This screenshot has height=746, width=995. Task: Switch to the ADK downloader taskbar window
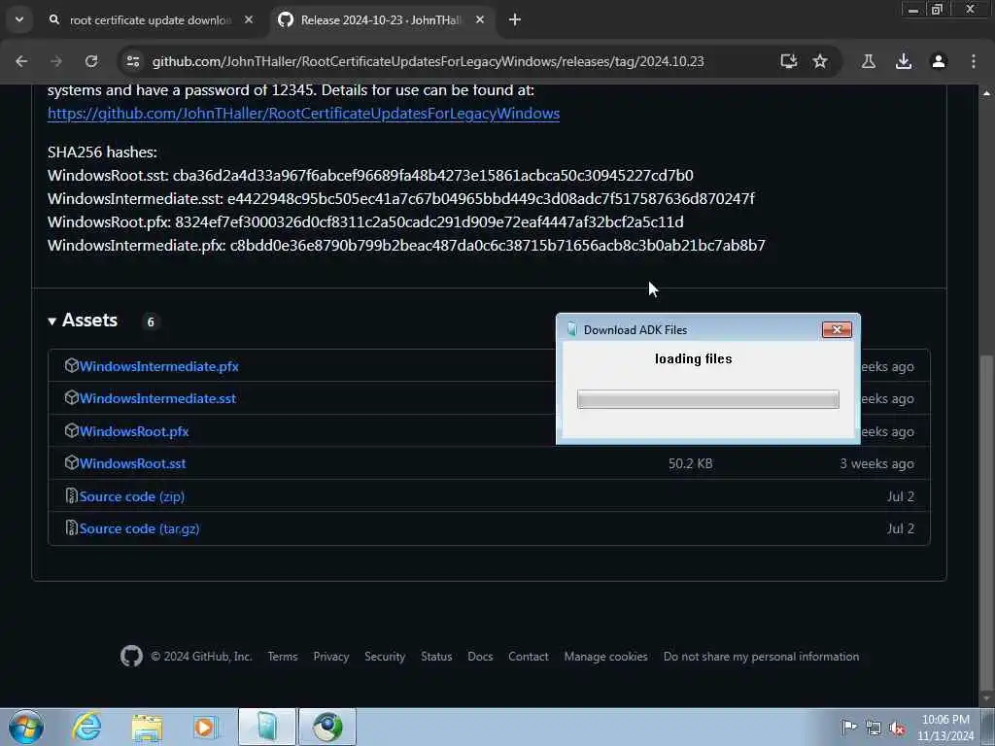click(267, 727)
